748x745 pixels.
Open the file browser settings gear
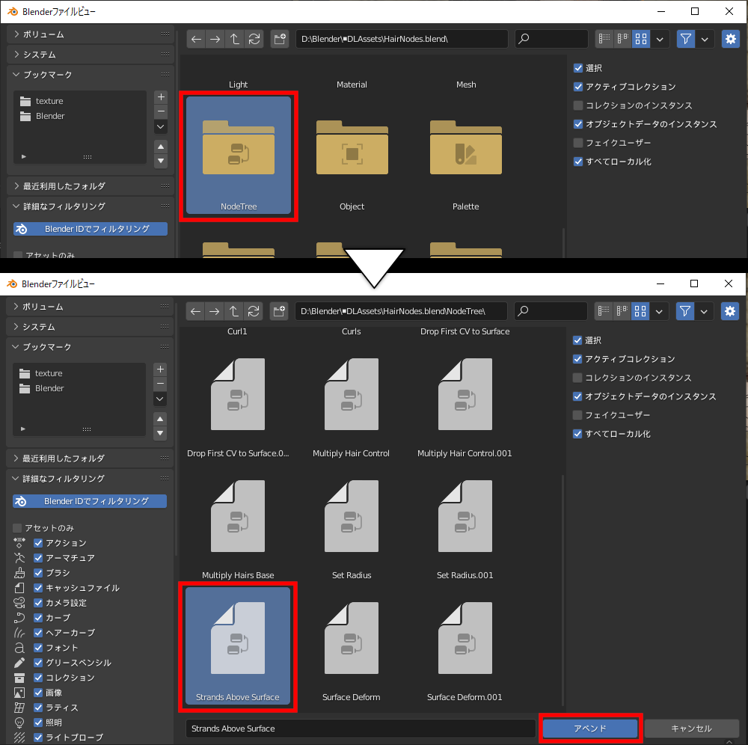point(730,39)
